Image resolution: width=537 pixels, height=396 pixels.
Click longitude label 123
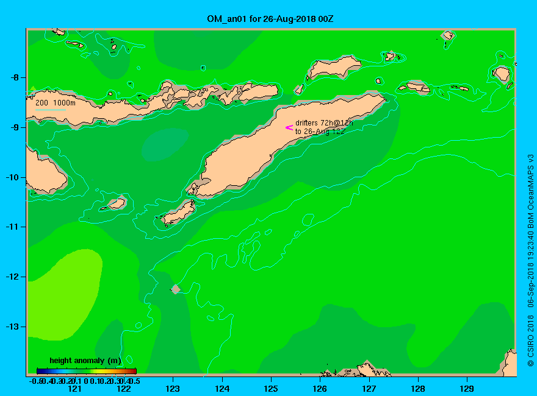point(173,389)
